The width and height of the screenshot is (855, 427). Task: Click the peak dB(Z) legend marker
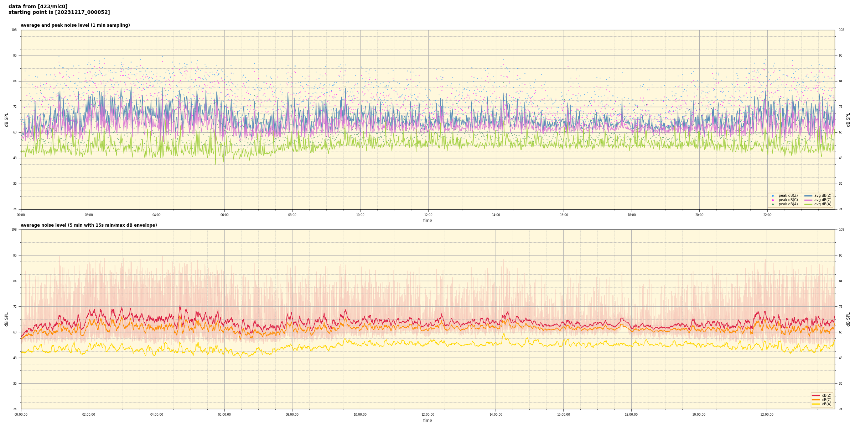tap(773, 196)
